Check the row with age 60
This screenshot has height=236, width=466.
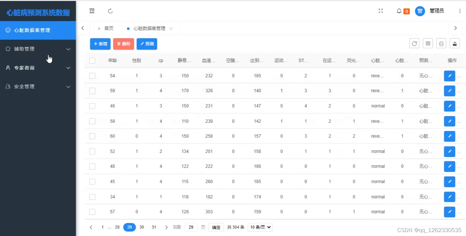click(92, 136)
